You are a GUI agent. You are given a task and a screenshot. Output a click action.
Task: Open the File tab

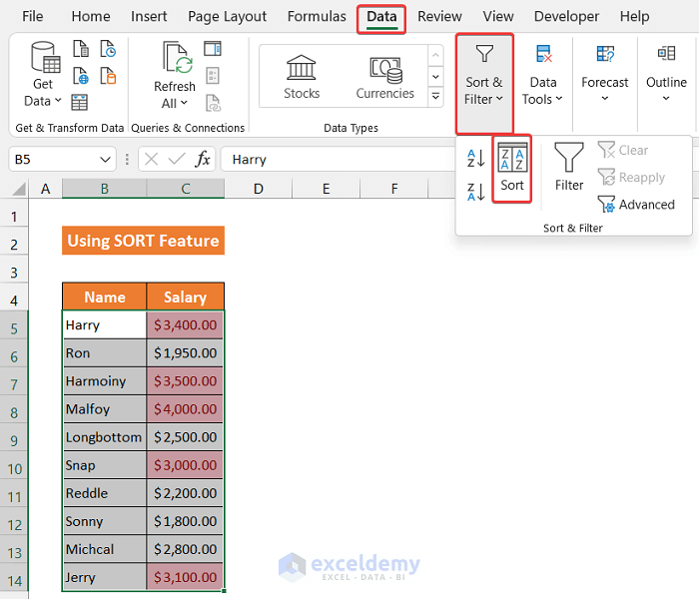[33, 17]
